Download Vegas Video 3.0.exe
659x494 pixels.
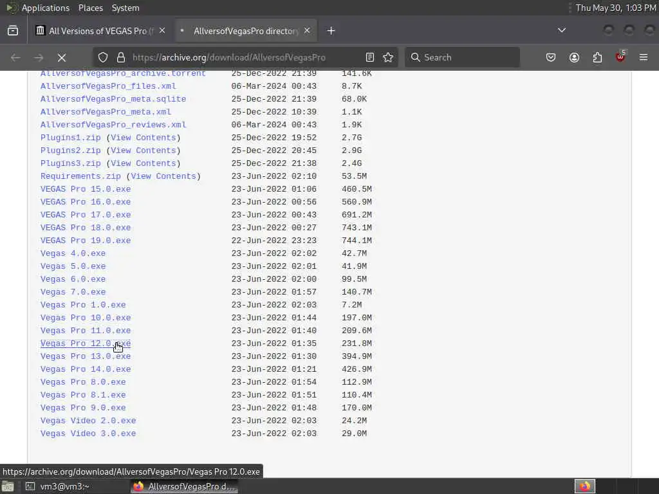(88, 434)
